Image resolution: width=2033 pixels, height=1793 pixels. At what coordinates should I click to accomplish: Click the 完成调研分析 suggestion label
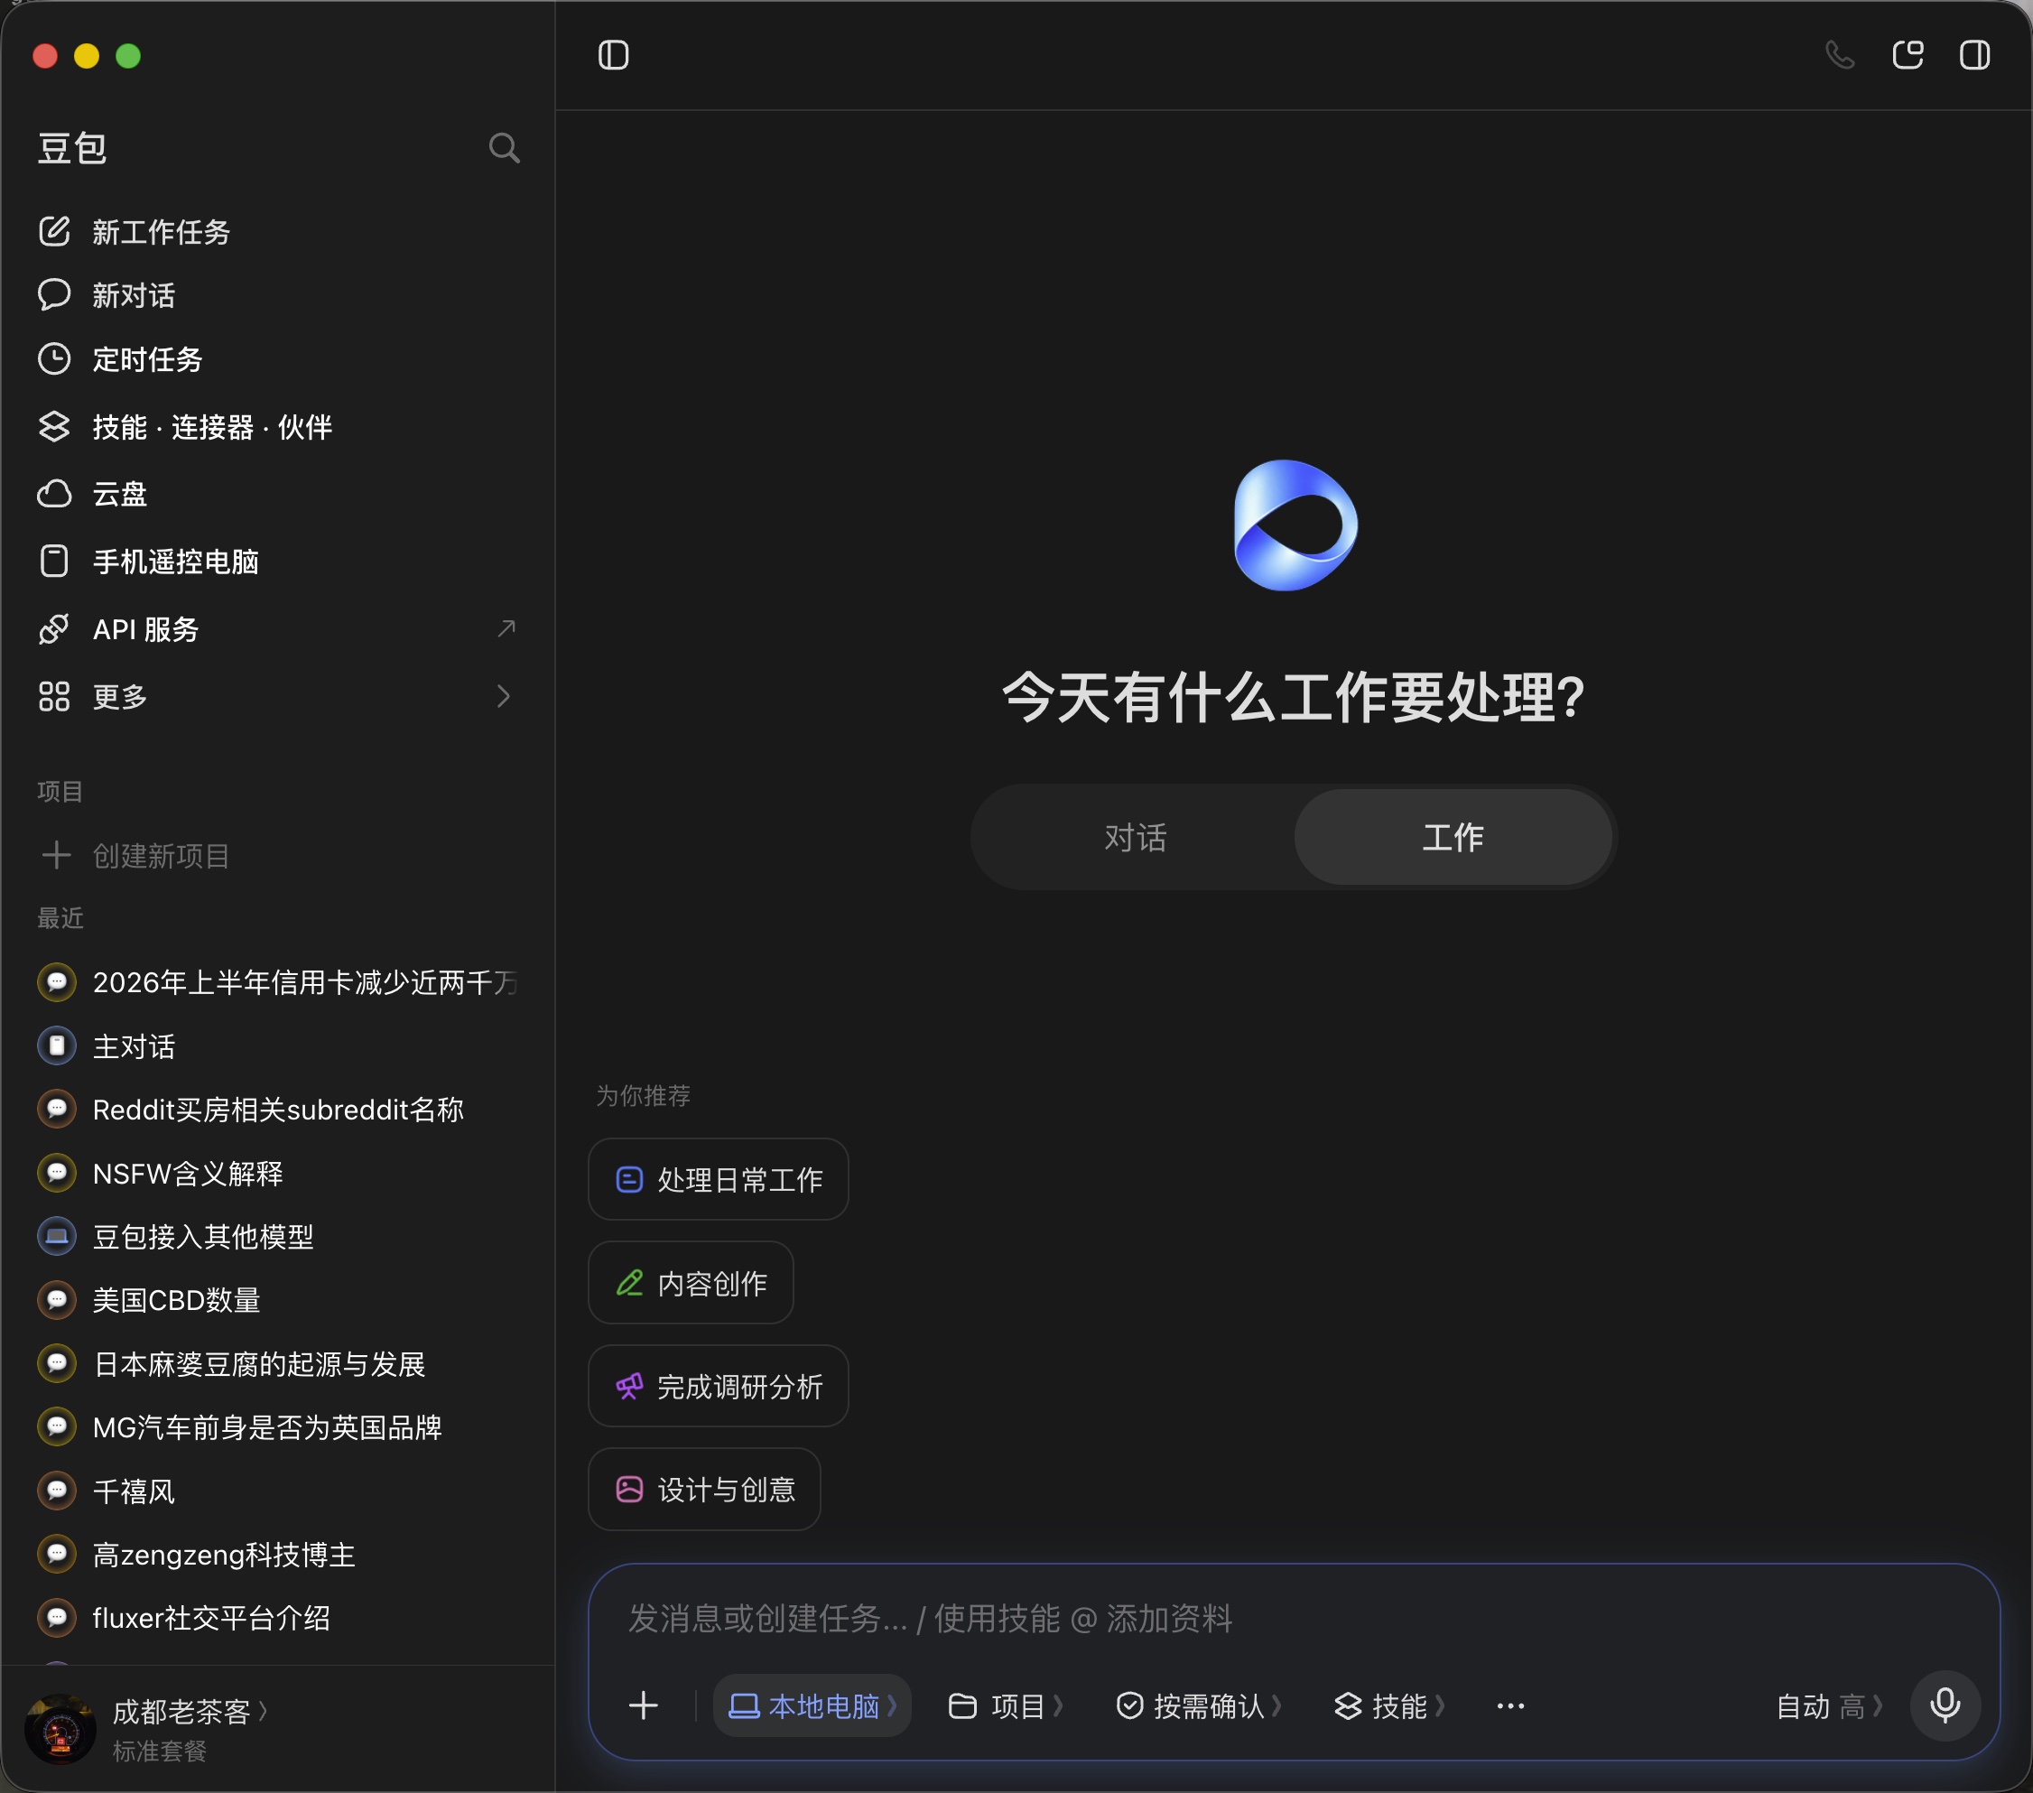[x=740, y=1386]
